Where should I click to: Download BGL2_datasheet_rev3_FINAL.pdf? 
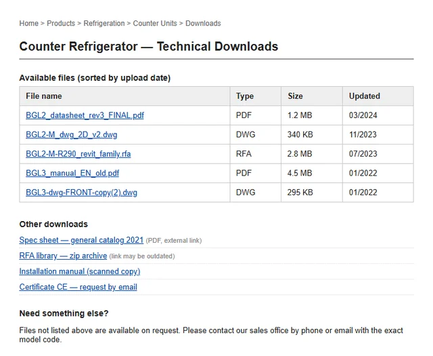pos(85,115)
